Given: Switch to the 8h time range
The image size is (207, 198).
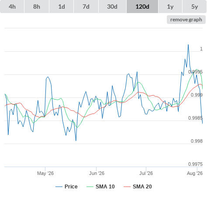Looking at the screenshot, I should tap(37, 7).
